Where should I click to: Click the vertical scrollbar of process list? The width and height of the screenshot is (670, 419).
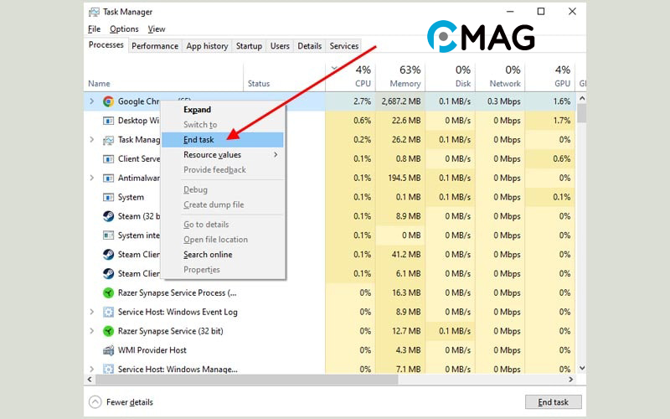(581, 235)
